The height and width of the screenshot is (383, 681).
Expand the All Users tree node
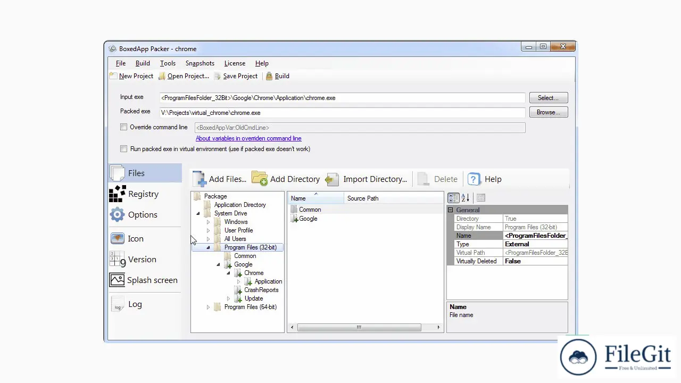click(x=209, y=239)
